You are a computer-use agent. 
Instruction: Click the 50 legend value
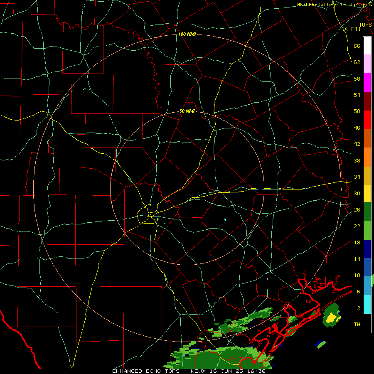click(357, 111)
